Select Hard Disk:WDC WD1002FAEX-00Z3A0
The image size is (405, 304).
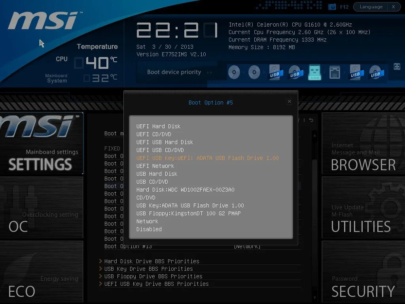(x=185, y=190)
